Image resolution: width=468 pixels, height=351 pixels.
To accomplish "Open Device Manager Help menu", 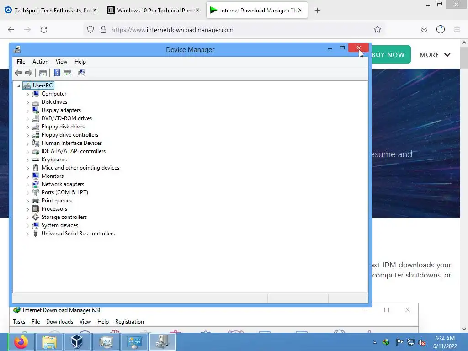I will pos(80,62).
